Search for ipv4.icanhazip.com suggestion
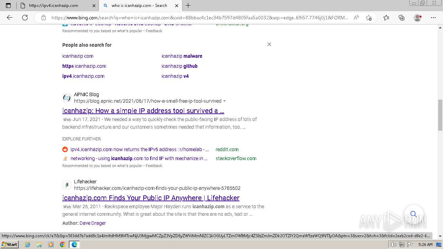The width and height of the screenshot is (443, 249). click(83, 76)
